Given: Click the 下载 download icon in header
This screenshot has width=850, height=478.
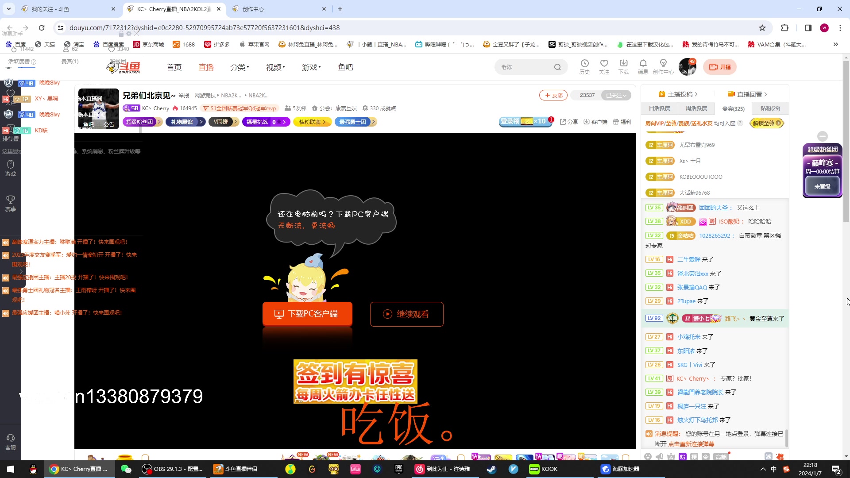Looking at the screenshot, I should 623,67.
